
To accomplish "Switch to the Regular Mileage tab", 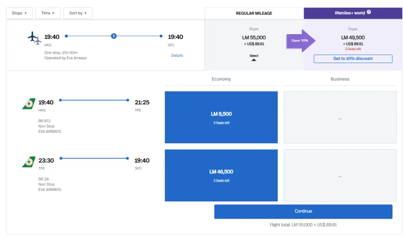I will point(254,13).
